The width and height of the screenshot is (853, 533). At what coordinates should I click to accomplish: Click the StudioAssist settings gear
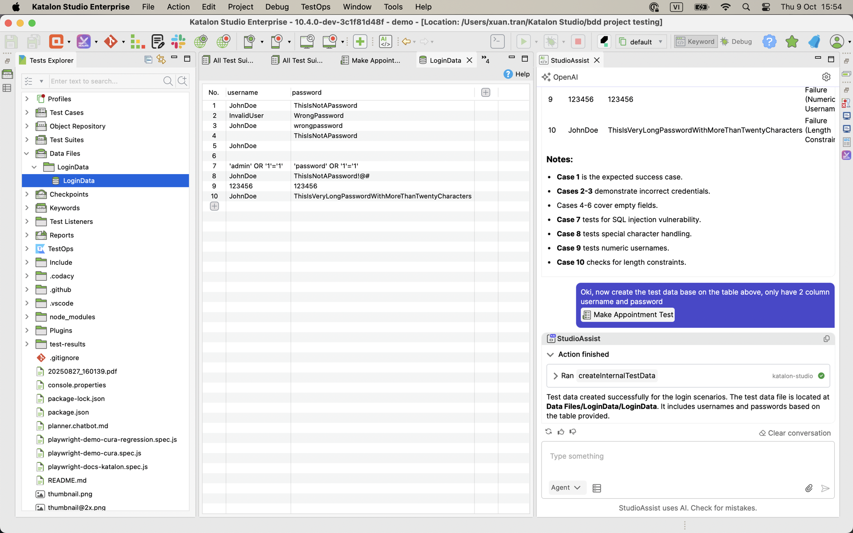[826, 76]
